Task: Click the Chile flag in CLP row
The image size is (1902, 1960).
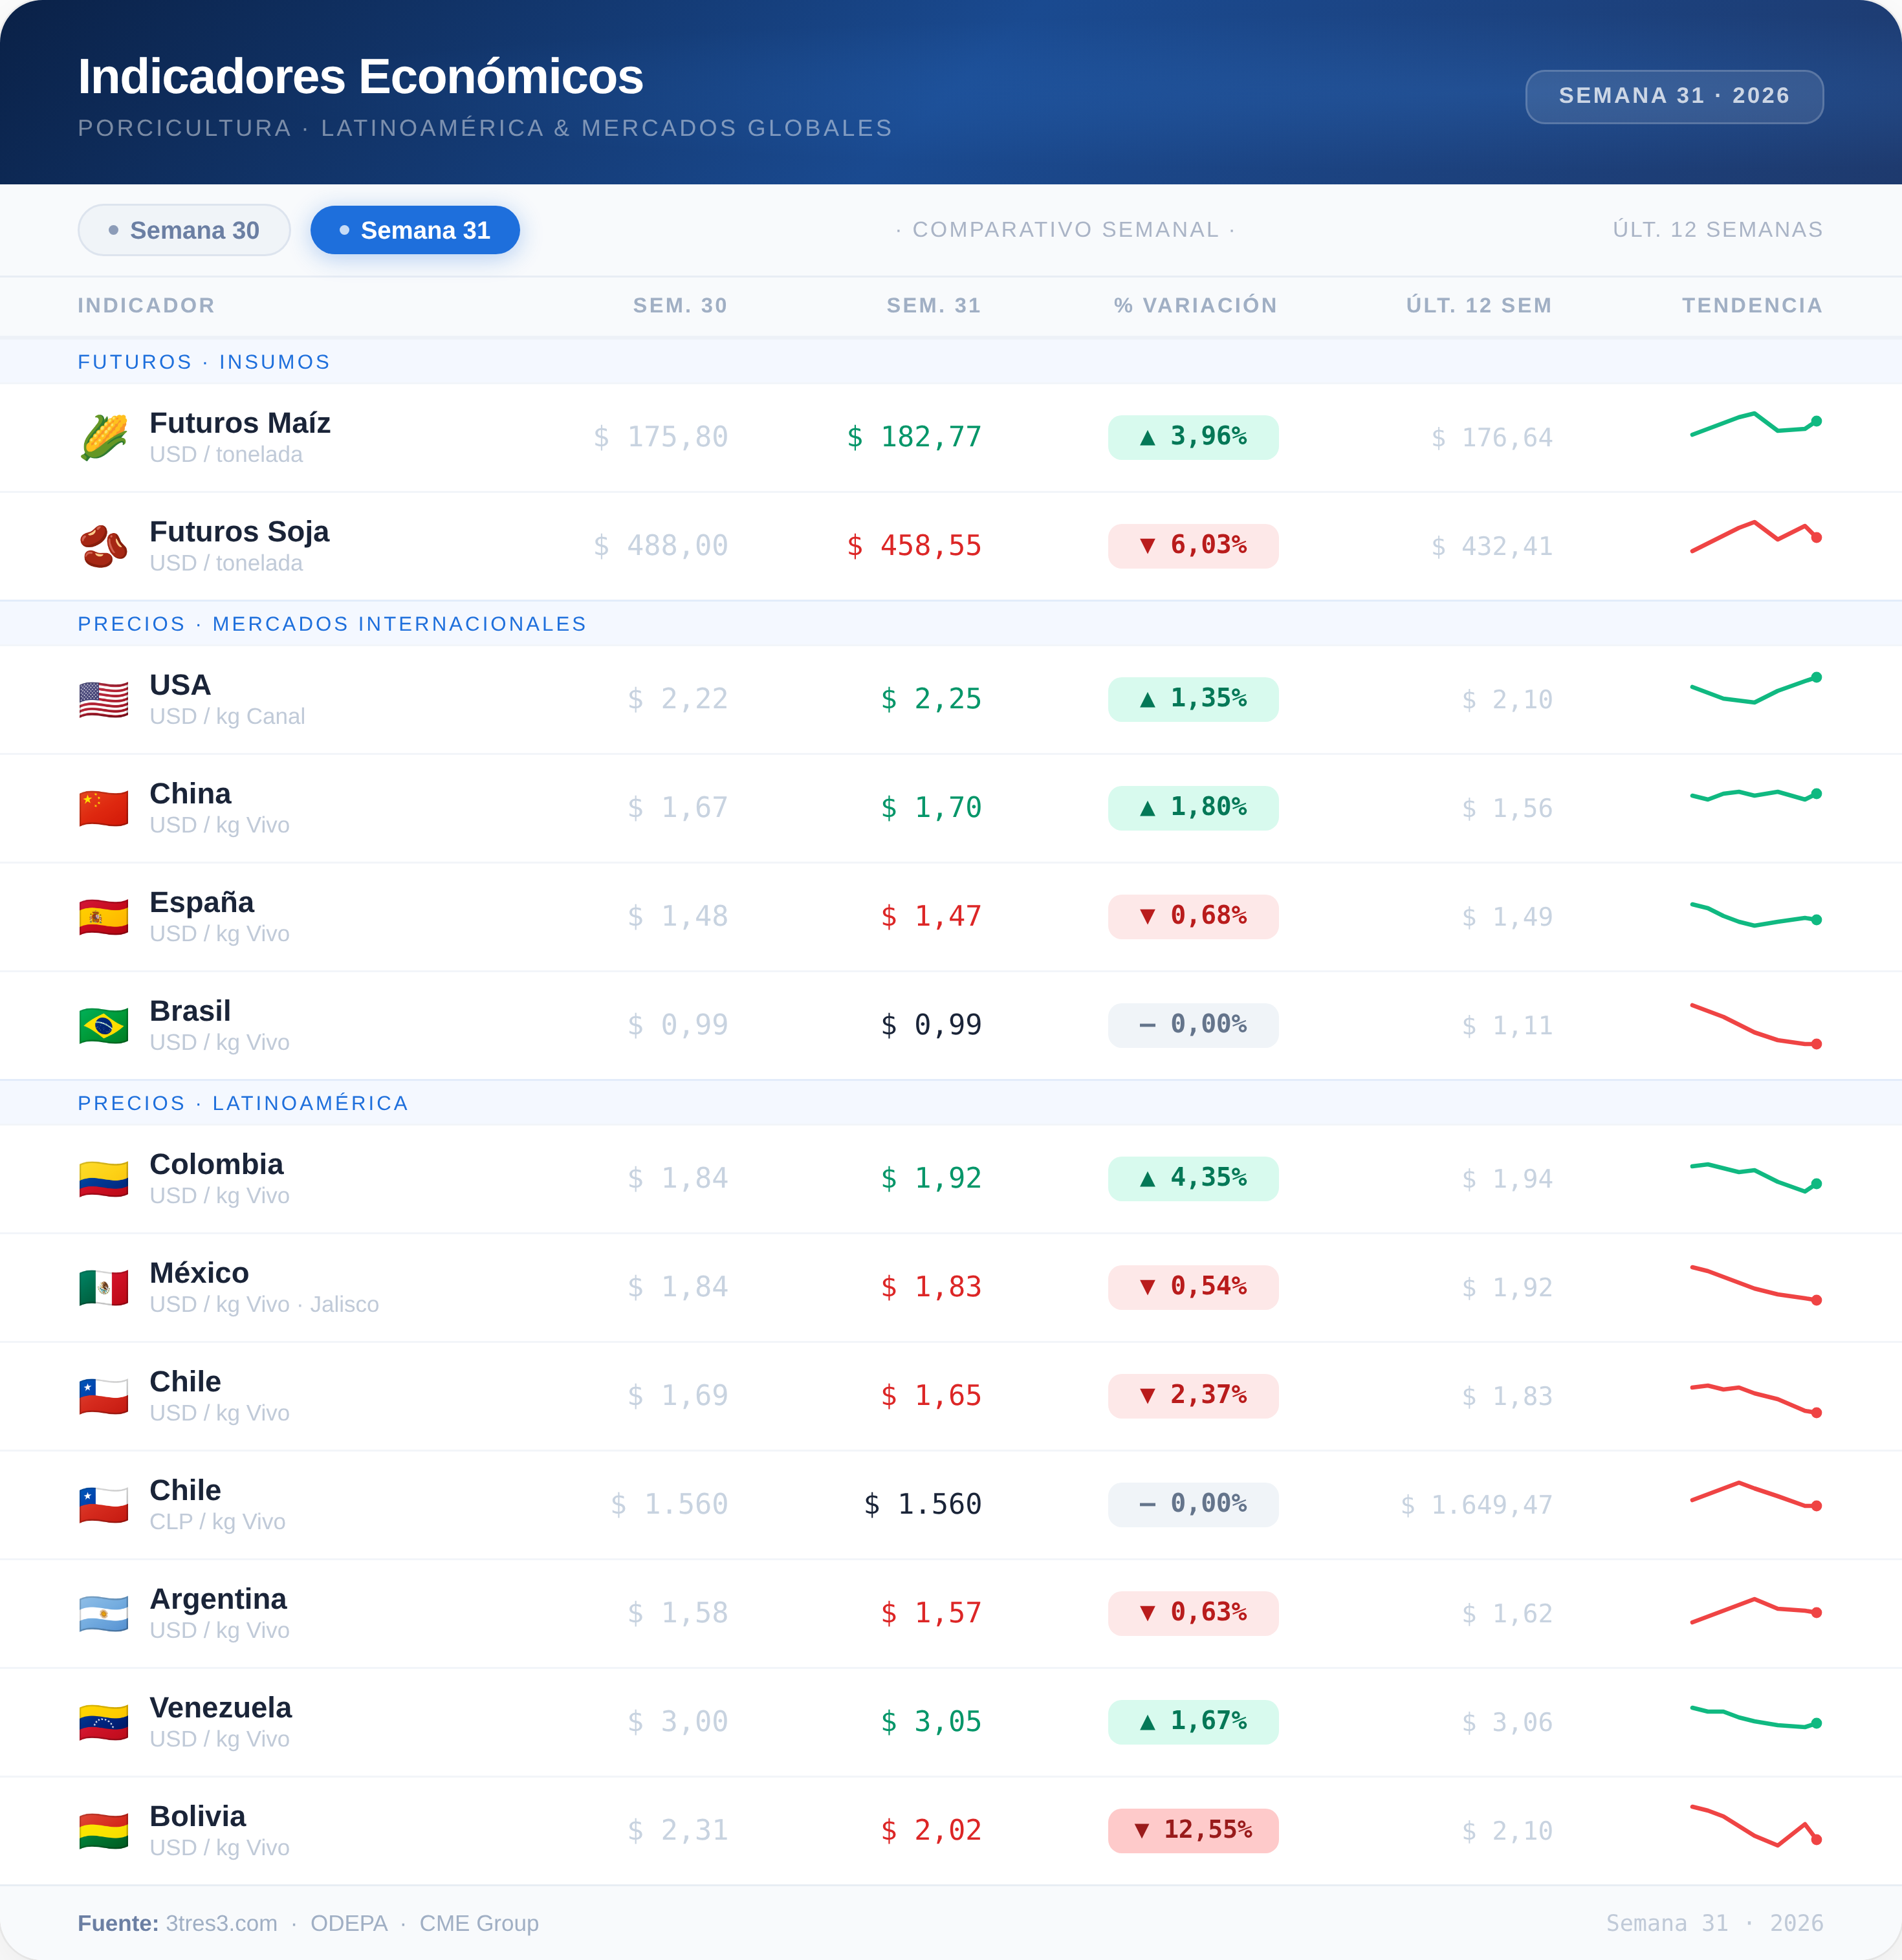Action: tap(104, 1505)
